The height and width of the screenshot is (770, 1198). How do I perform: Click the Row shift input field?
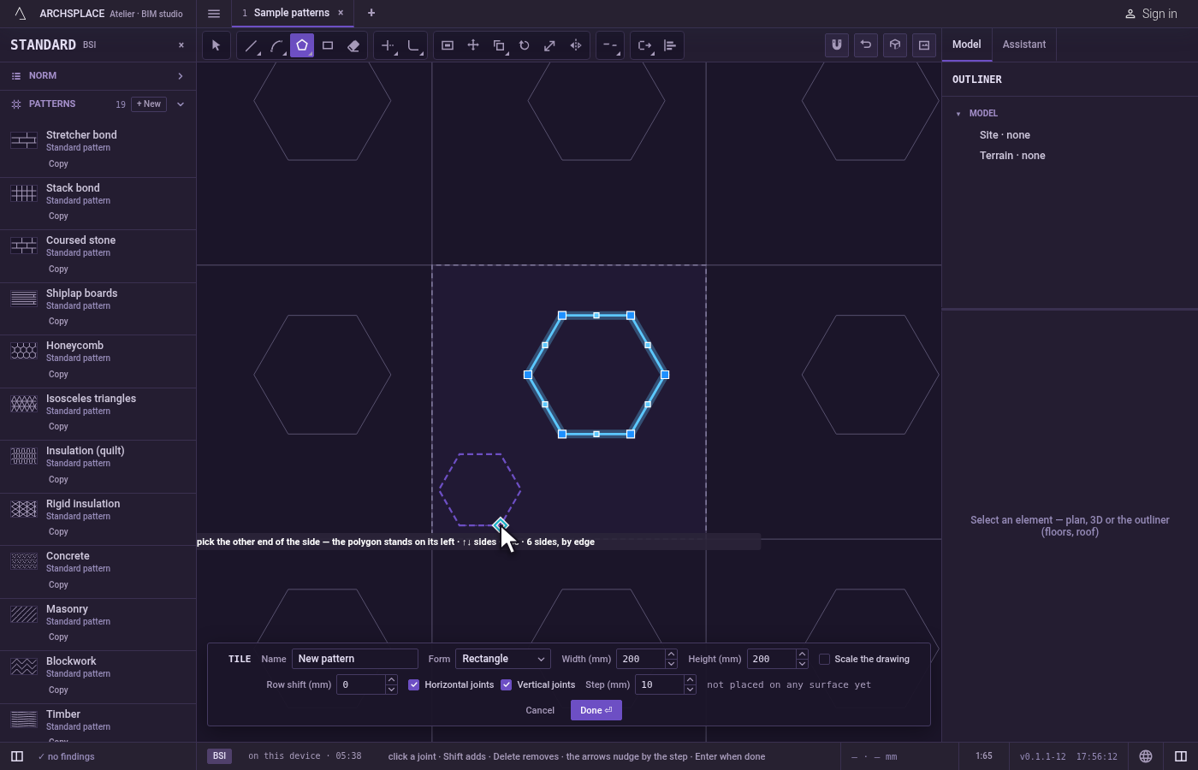(361, 684)
